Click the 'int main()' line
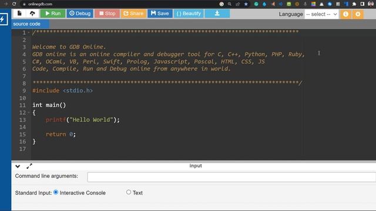376x211 pixels. click(x=49, y=105)
